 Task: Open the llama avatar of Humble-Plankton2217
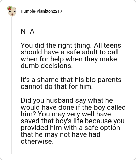pyautogui.click(x=12, y=11)
